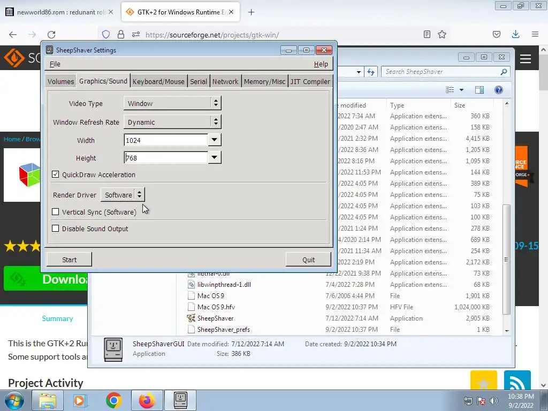Enable Vertical Sync (Software) checkbox
Viewport: 548px width, 411px height.
tap(55, 212)
